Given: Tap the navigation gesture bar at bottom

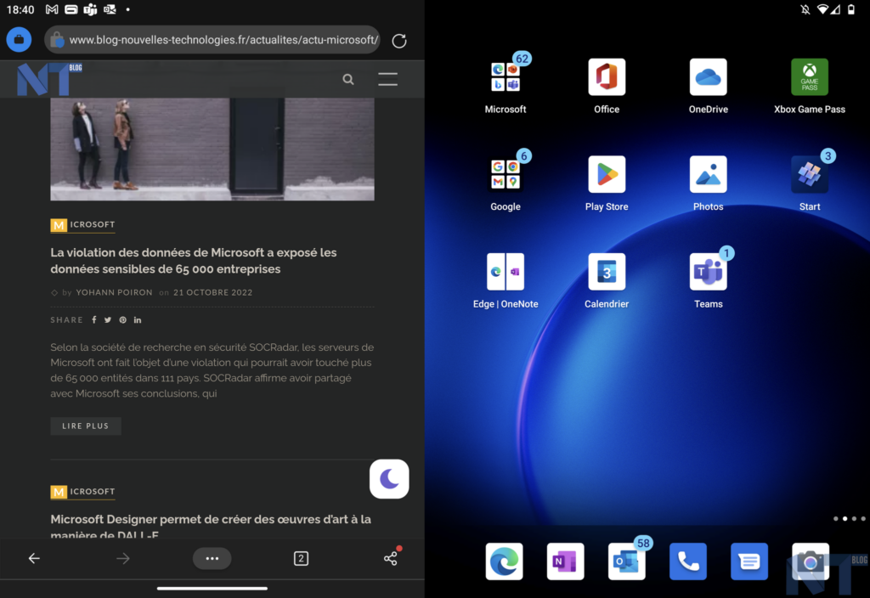Looking at the screenshot, I should 212,588.
